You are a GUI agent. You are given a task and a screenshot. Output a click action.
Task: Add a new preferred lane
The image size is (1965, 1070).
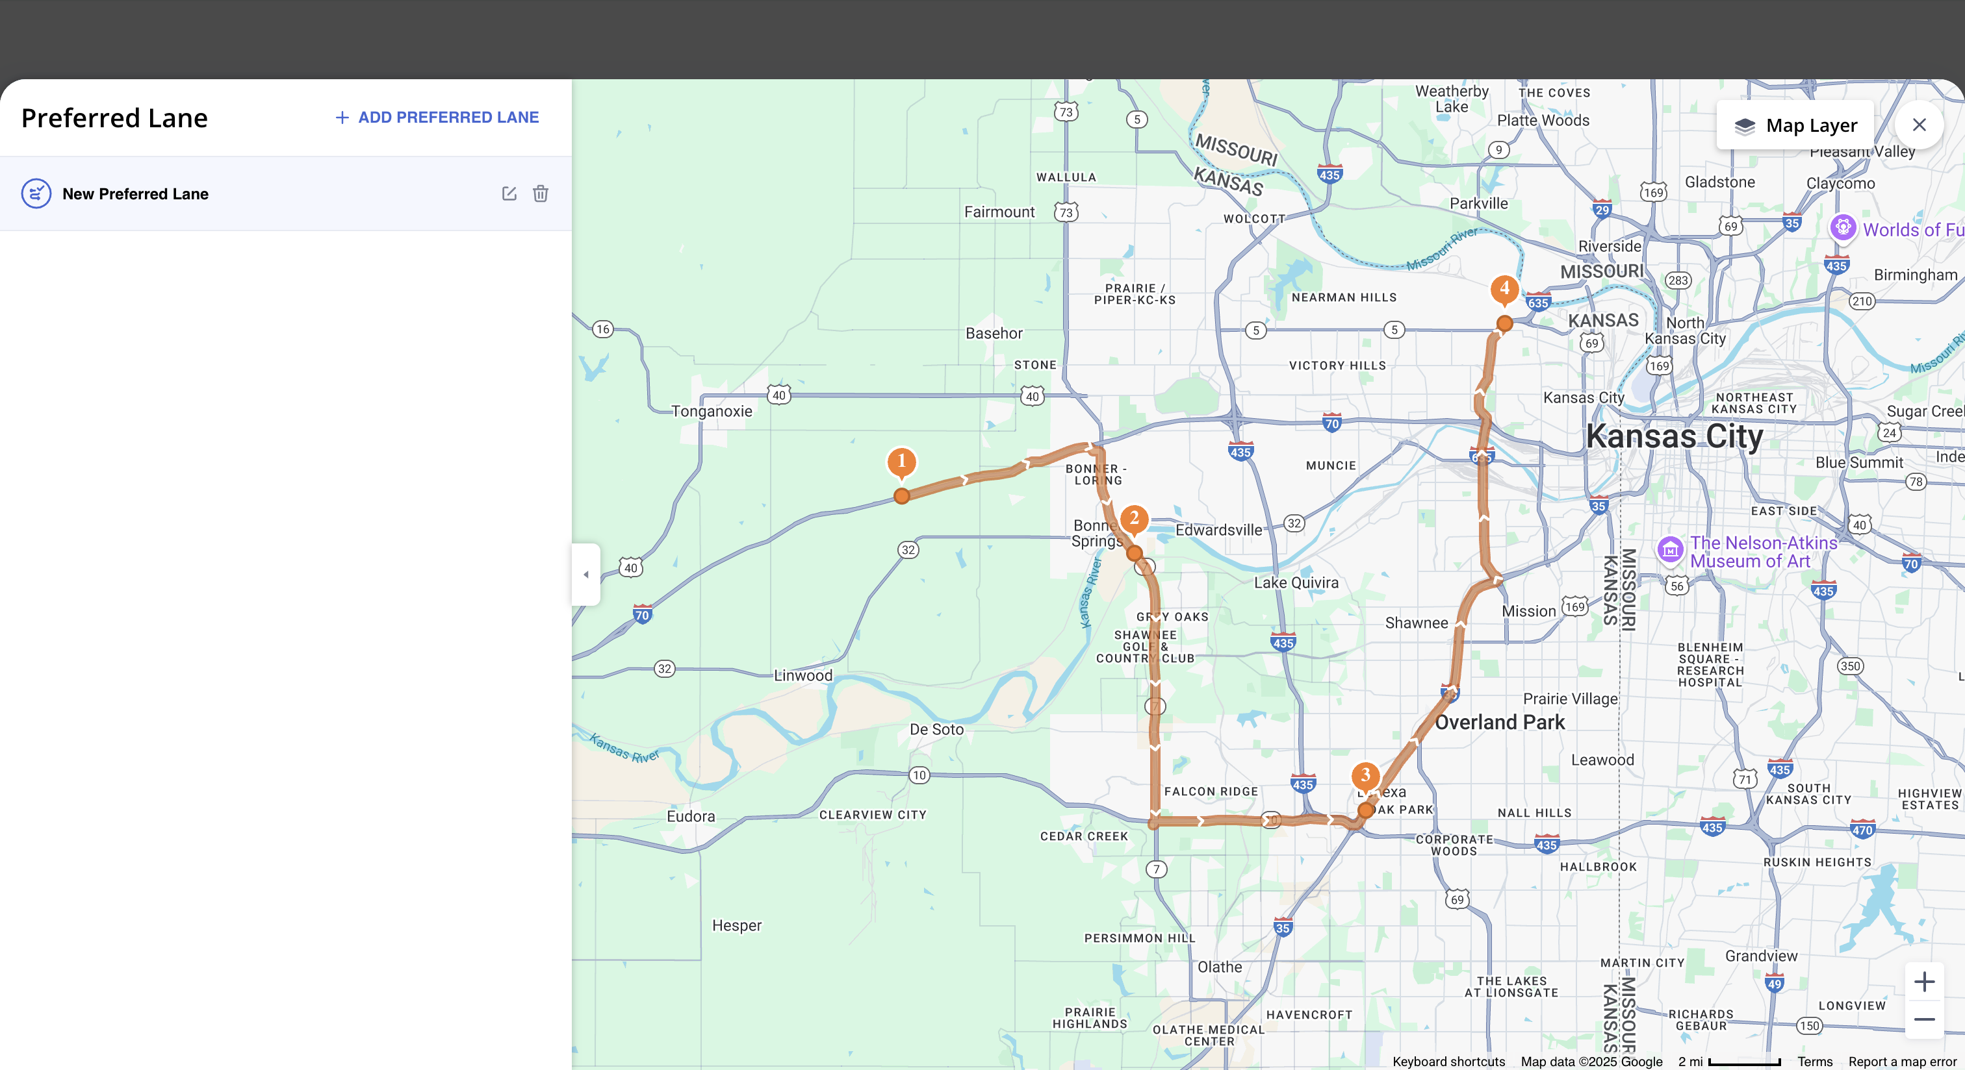tap(436, 118)
